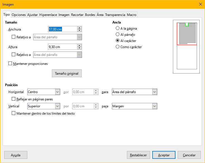Enable Mantener proporciones checkbox
The width and height of the screenshot is (205, 163).
coord(11,63)
